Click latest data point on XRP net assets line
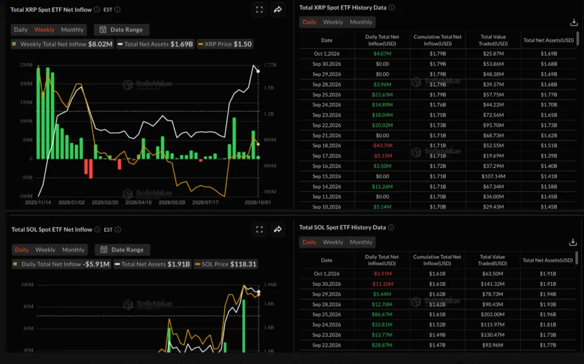The width and height of the screenshot is (584, 364). (258, 71)
